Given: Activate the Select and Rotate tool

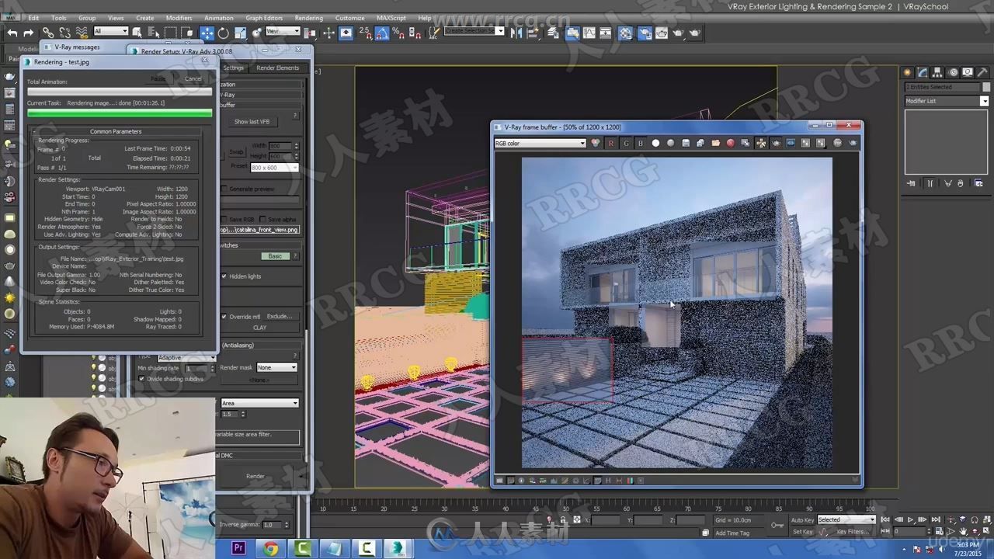Looking at the screenshot, I should point(224,33).
